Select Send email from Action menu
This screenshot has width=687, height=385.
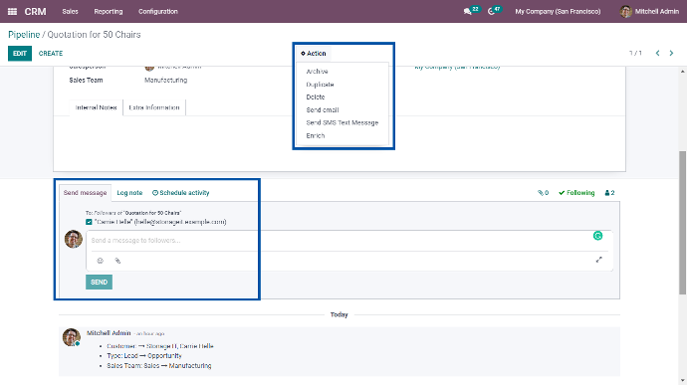tap(323, 110)
